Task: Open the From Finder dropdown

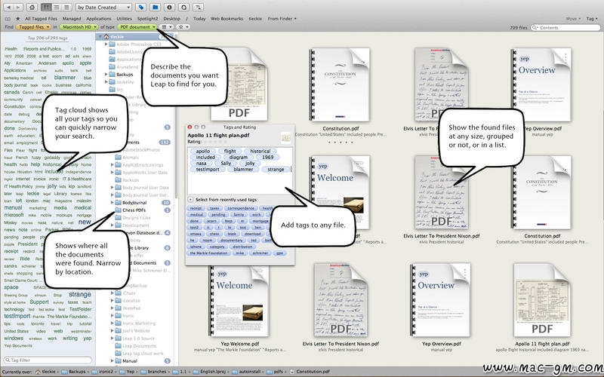Action: pos(282,18)
